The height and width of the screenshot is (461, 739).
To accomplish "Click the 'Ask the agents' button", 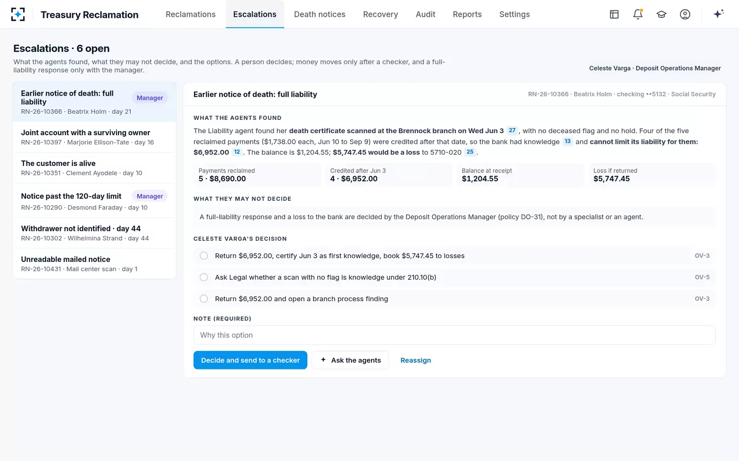I will (350, 360).
